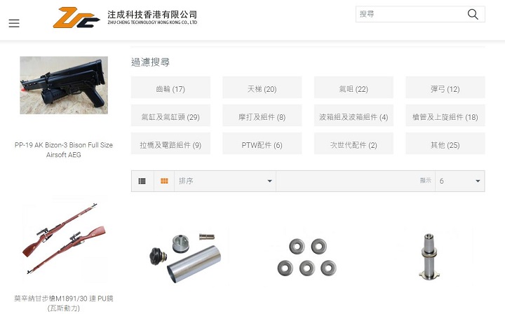Image resolution: width=505 pixels, height=314 pixels.
Task: Open the 莫辛納甘步槍 M1891/30 product link
Action: point(64,303)
